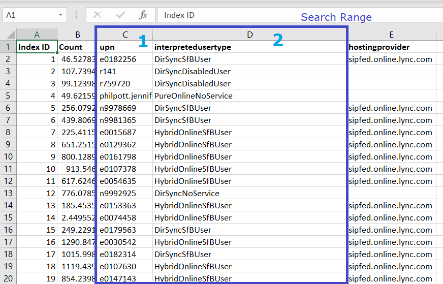Click Count value 256.0792
The width and height of the screenshot is (443, 284).
[x=78, y=108]
